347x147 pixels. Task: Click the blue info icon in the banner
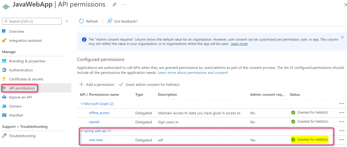84,40
